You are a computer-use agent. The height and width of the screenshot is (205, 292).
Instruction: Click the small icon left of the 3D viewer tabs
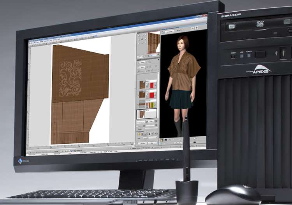click(162, 32)
